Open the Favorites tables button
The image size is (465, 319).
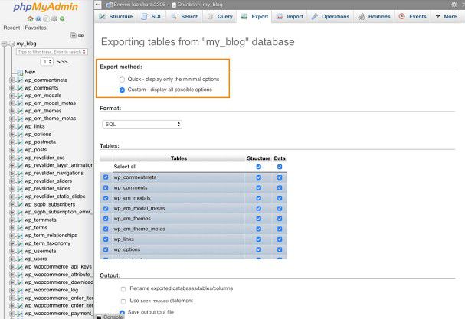[35, 28]
